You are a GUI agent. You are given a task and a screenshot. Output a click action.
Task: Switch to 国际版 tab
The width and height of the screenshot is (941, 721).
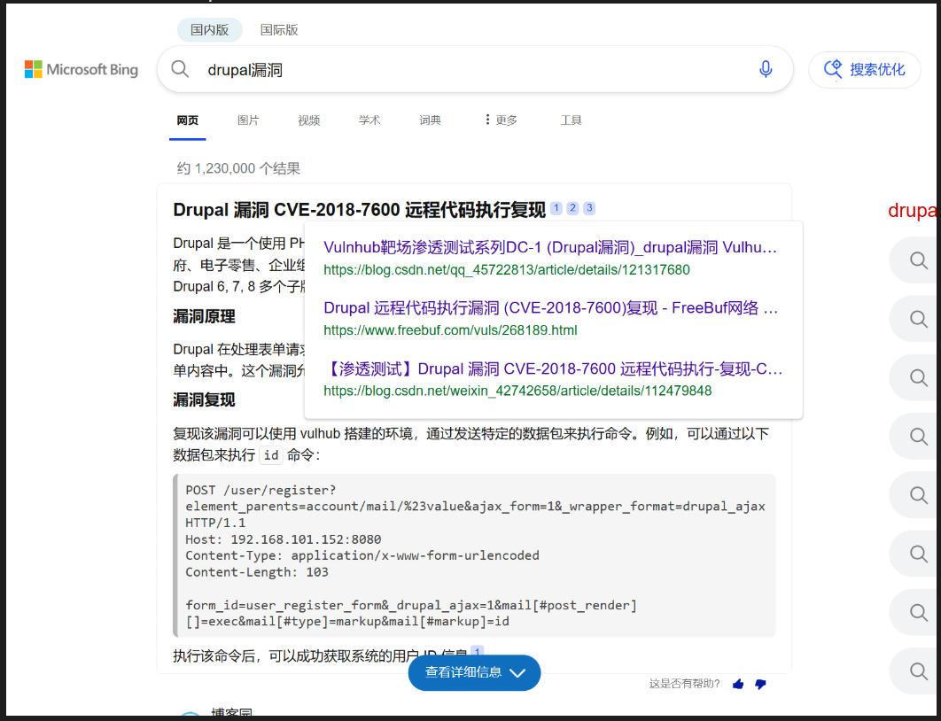tap(279, 30)
